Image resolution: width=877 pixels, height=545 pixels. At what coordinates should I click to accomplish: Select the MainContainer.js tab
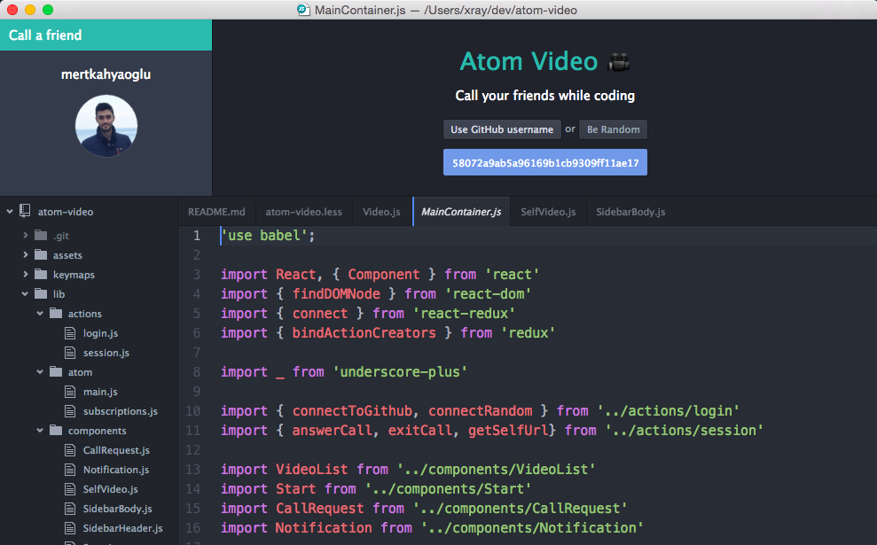[461, 212]
